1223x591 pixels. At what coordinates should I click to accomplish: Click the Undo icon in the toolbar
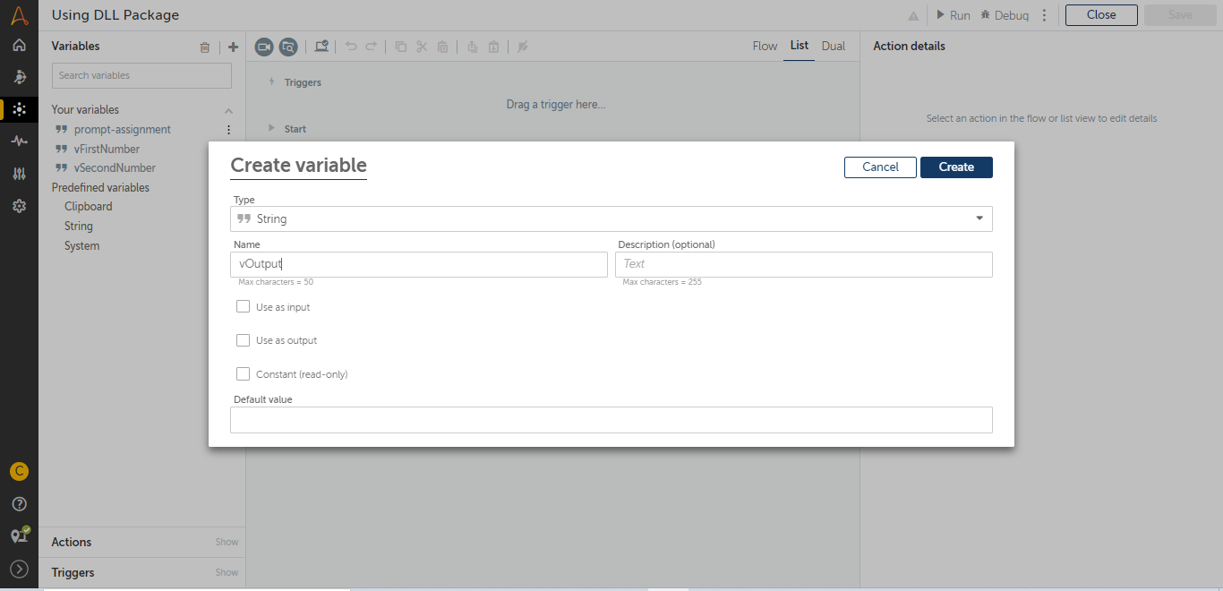pos(350,47)
